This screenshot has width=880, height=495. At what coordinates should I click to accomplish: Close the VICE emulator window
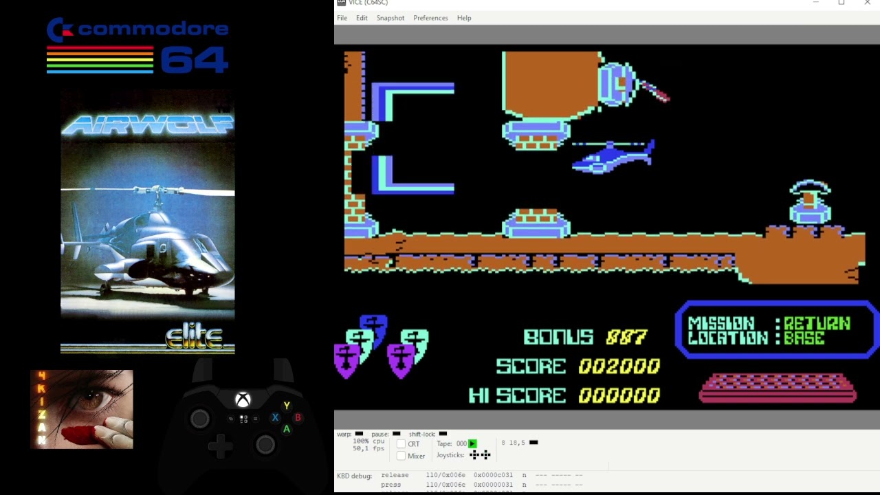867,3
